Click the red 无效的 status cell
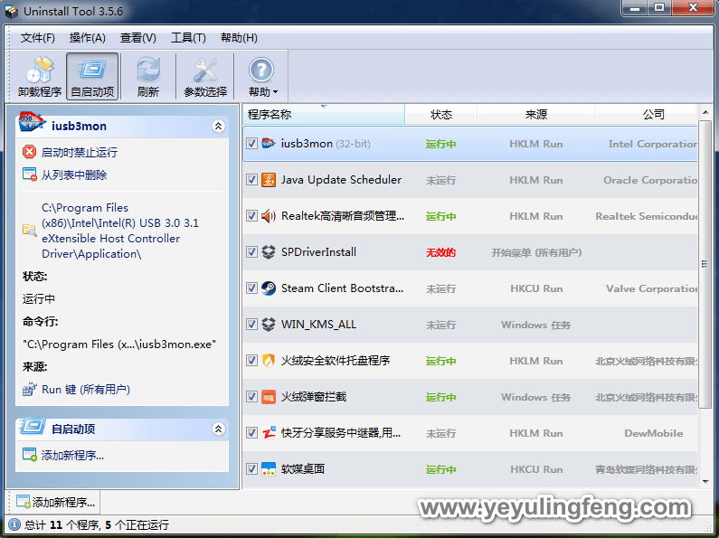This screenshot has width=719, height=538. coord(440,252)
